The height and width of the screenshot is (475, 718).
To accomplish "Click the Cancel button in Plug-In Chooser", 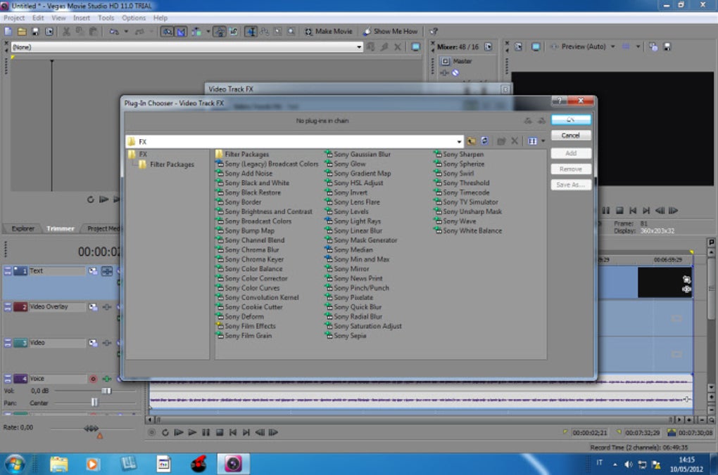I will coord(571,136).
